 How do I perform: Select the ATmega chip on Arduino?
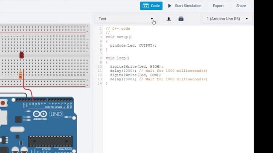pyautogui.click(x=50, y=141)
